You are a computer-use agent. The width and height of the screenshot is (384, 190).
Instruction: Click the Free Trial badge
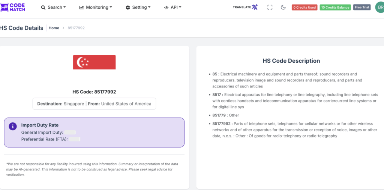[362, 7]
